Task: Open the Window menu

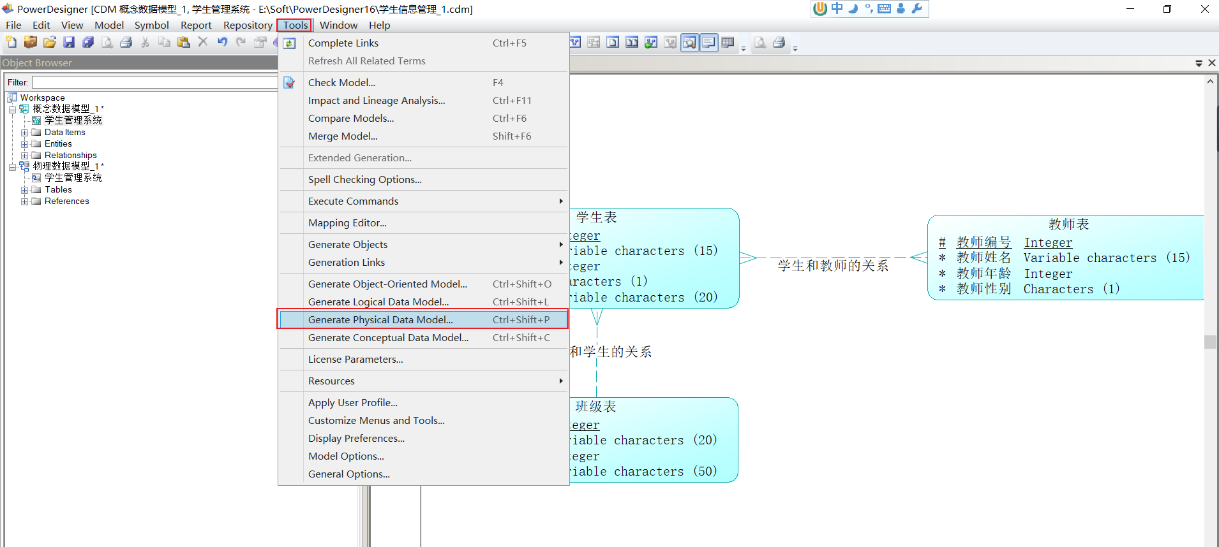Action: click(338, 25)
